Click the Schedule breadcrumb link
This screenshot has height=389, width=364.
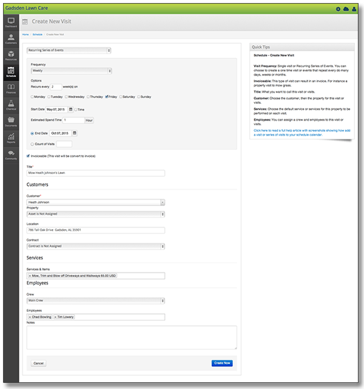click(x=38, y=35)
